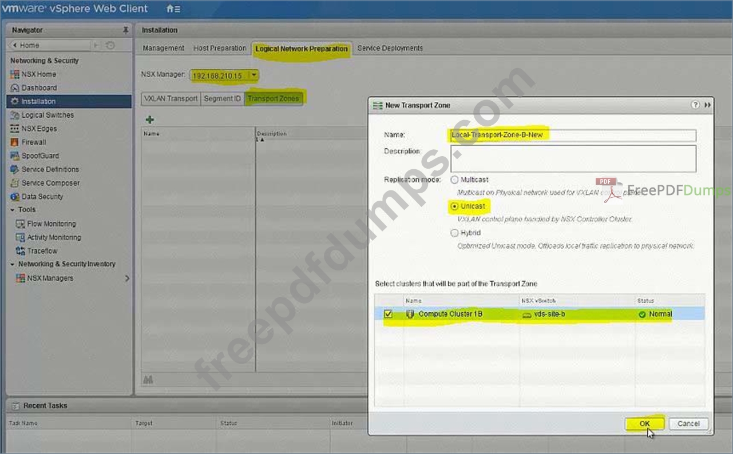Uncheck the Compute Cluster 1B checkbox
Viewport: 733px width, 454px height.
point(389,314)
